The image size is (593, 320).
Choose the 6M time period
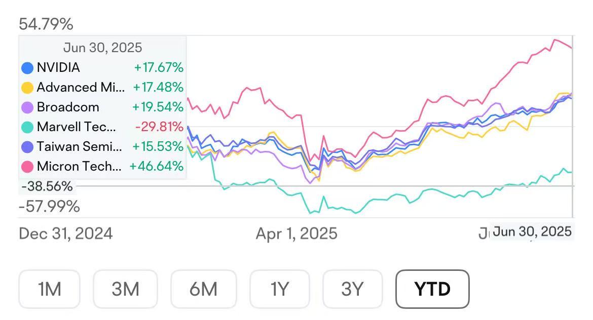pos(203,289)
